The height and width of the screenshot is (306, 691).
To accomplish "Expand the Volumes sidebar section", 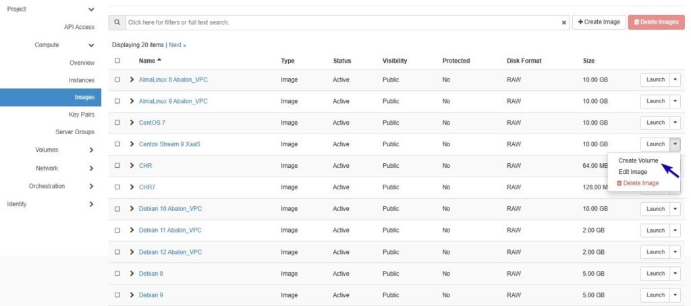I will tap(91, 150).
